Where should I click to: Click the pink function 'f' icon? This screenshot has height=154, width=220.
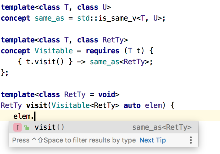[17, 127]
